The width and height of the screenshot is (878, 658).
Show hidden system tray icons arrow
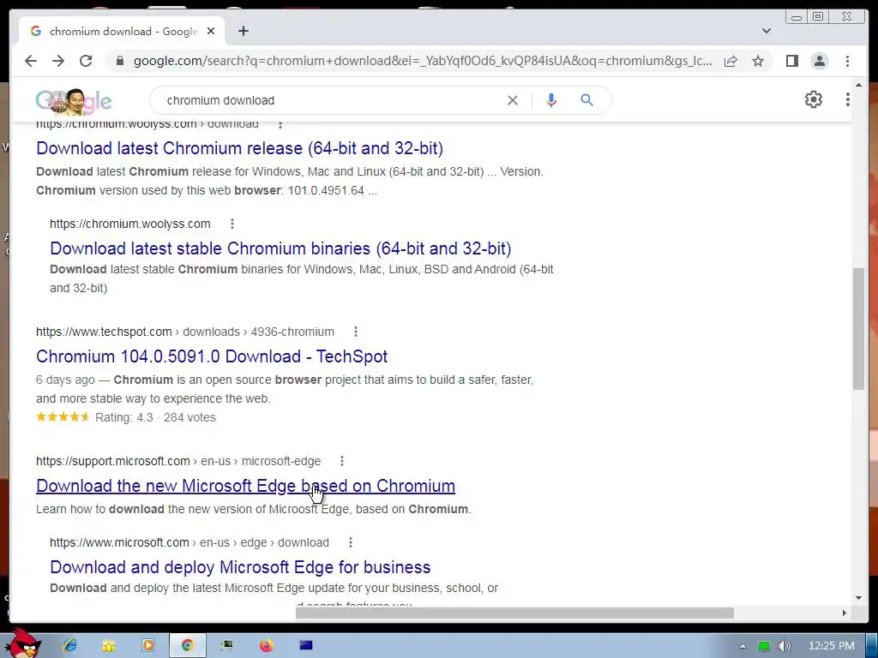point(743,646)
